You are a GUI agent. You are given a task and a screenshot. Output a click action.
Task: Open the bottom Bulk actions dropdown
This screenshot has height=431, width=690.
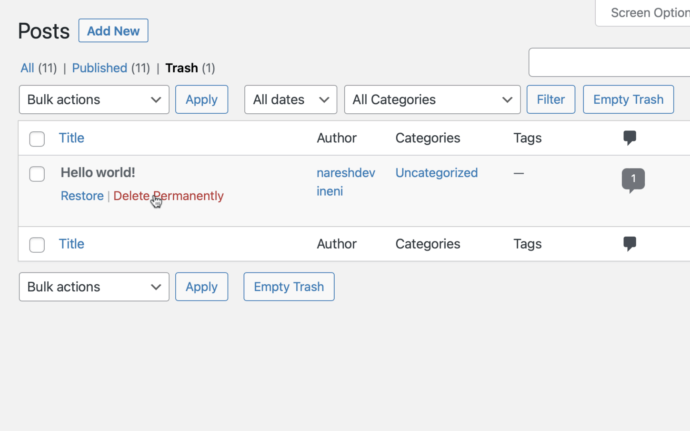[94, 287]
